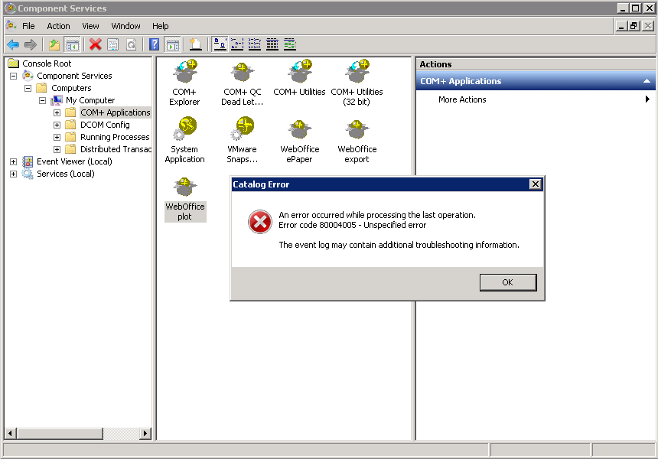Select the System Application icon
Viewport: 658px width, 459px height.
point(184,131)
